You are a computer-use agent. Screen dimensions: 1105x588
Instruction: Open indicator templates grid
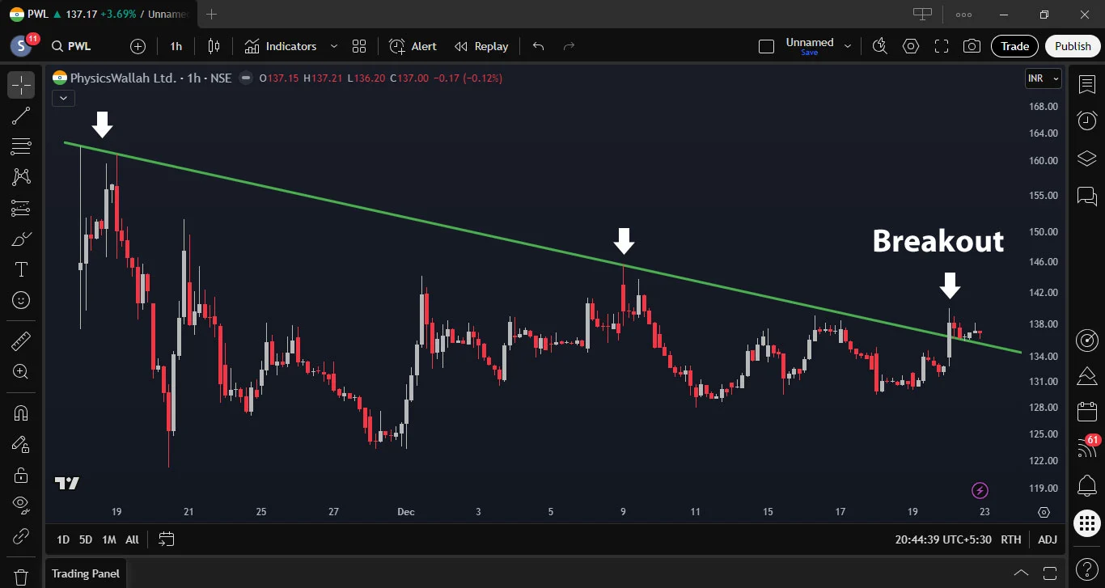point(359,46)
